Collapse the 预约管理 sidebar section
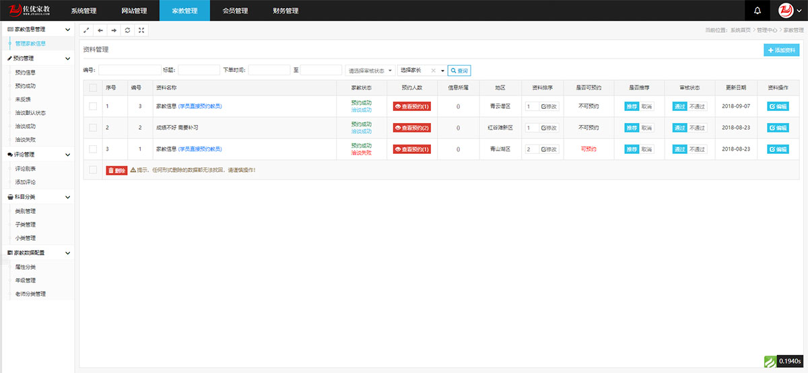 (x=67, y=58)
